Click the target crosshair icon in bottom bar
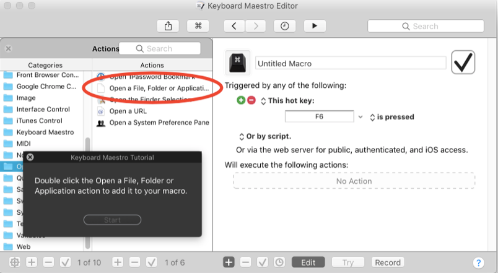498x273 pixels. point(15,262)
